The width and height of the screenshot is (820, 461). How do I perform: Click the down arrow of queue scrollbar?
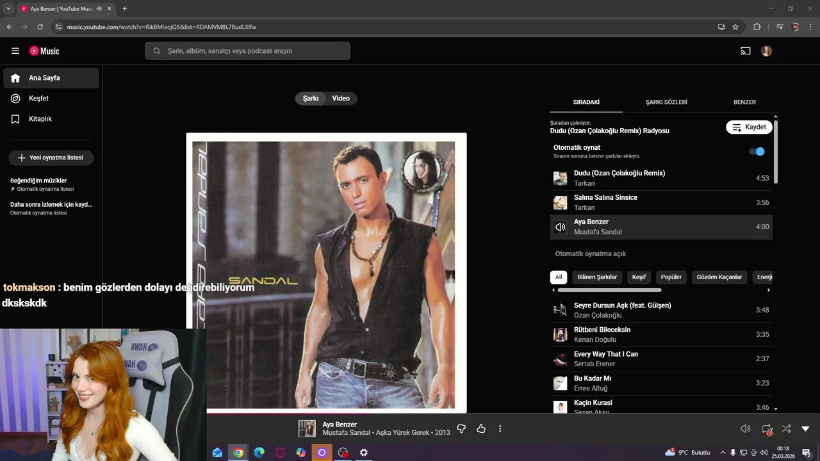[x=776, y=408]
